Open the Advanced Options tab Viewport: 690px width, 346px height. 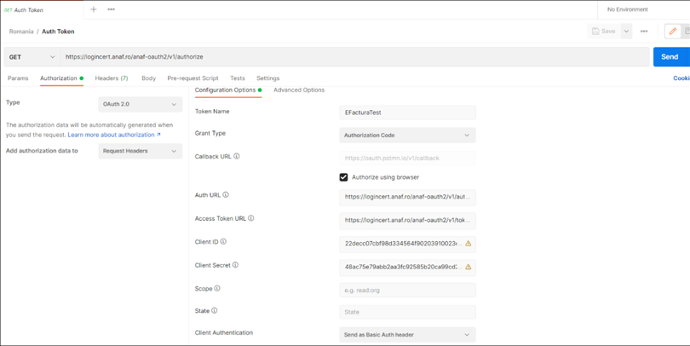pyautogui.click(x=299, y=90)
